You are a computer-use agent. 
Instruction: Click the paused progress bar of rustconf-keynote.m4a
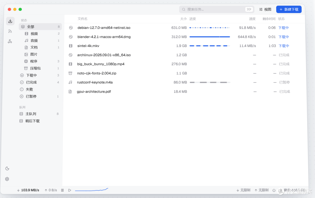click(210, 82)
